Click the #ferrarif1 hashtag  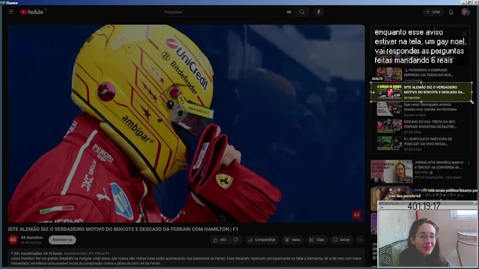[x=102, y=253]
